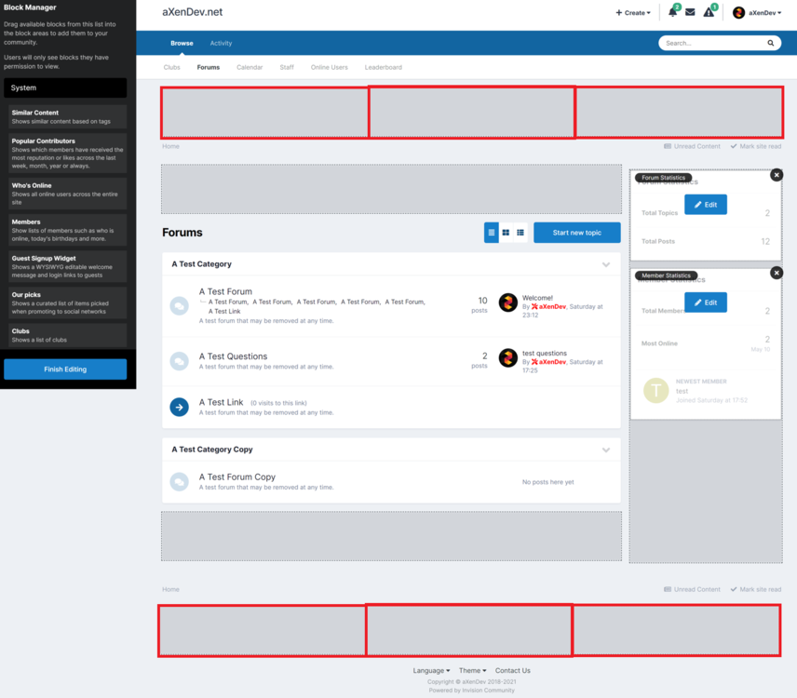Switch to the Activity tab
Screen dimensions: 797x698
[x=221, y=44]
